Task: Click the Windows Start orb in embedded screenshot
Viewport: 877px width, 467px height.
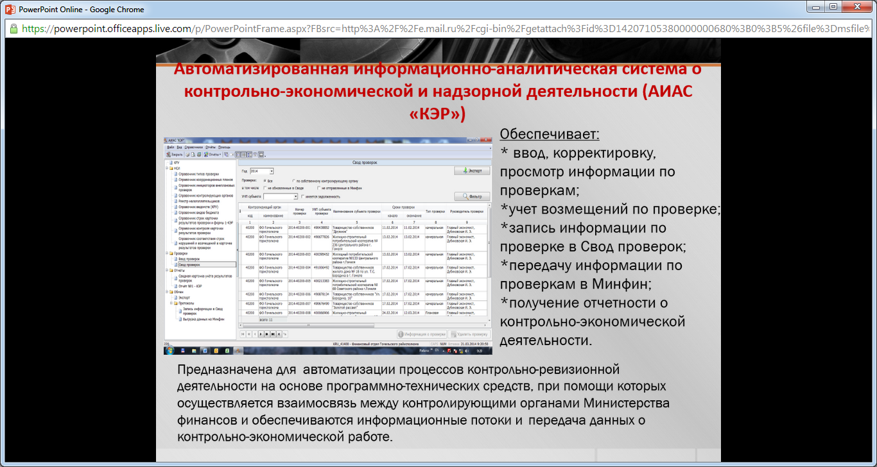Action: tap(169, 350)
